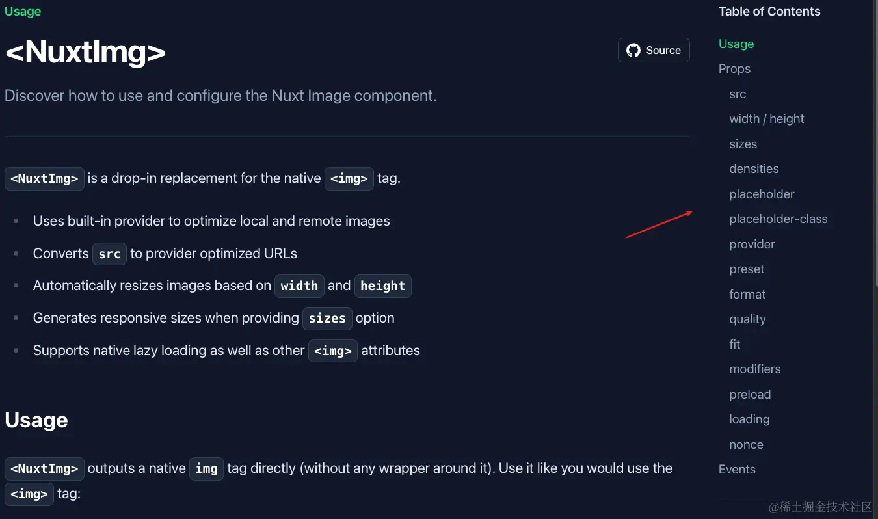Jump to loading contents entry
This screenshot has height=519, width=878.
749,419
